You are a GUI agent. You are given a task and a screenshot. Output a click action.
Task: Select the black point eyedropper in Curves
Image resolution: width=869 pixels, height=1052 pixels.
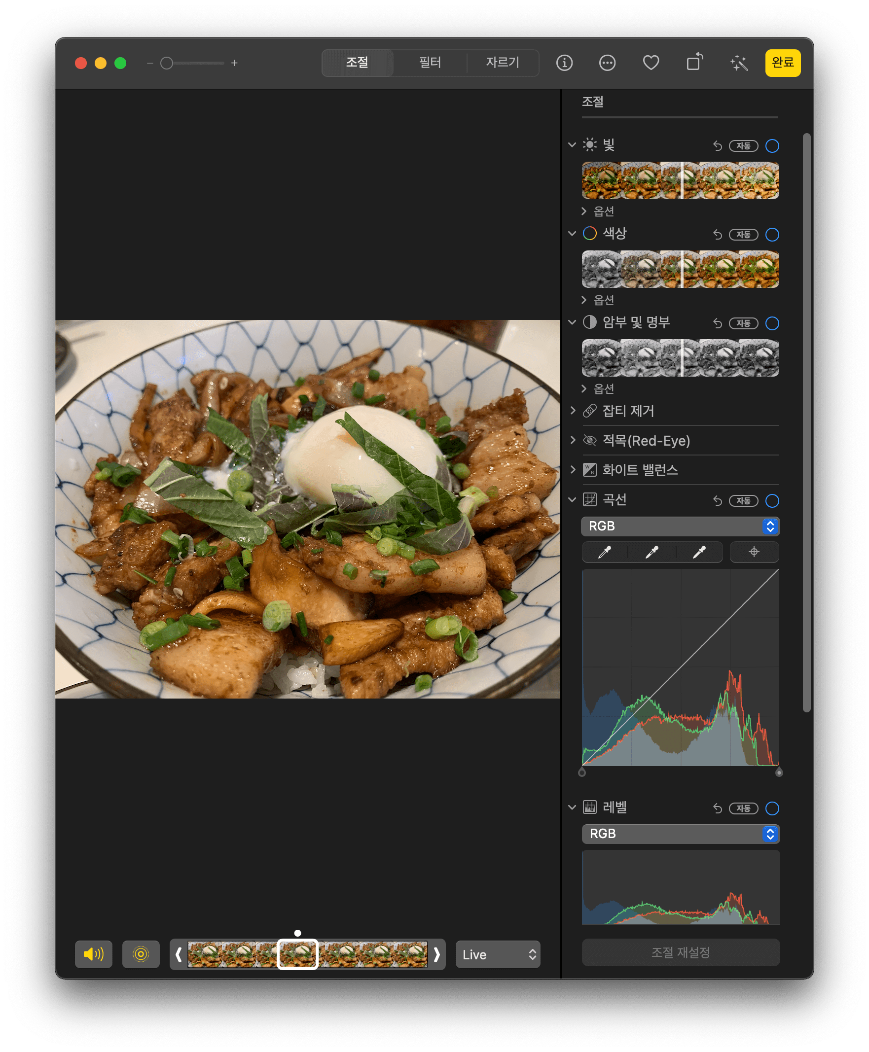coord(605,552)
